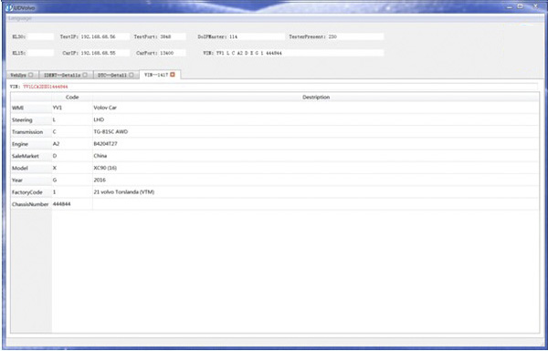Click the DoIPMaster field showing 114
548x351 pixels.
click(x=256, y=36)
